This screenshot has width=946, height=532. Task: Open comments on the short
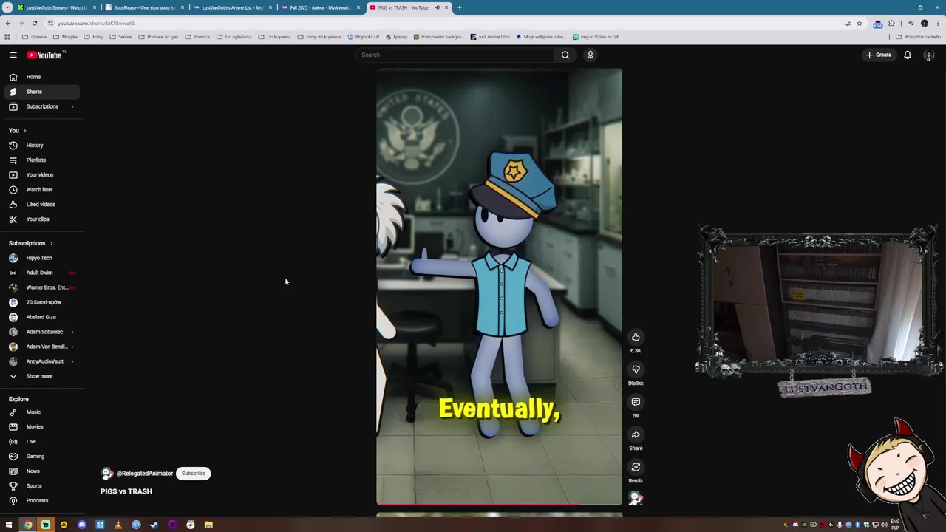[636, 402]
